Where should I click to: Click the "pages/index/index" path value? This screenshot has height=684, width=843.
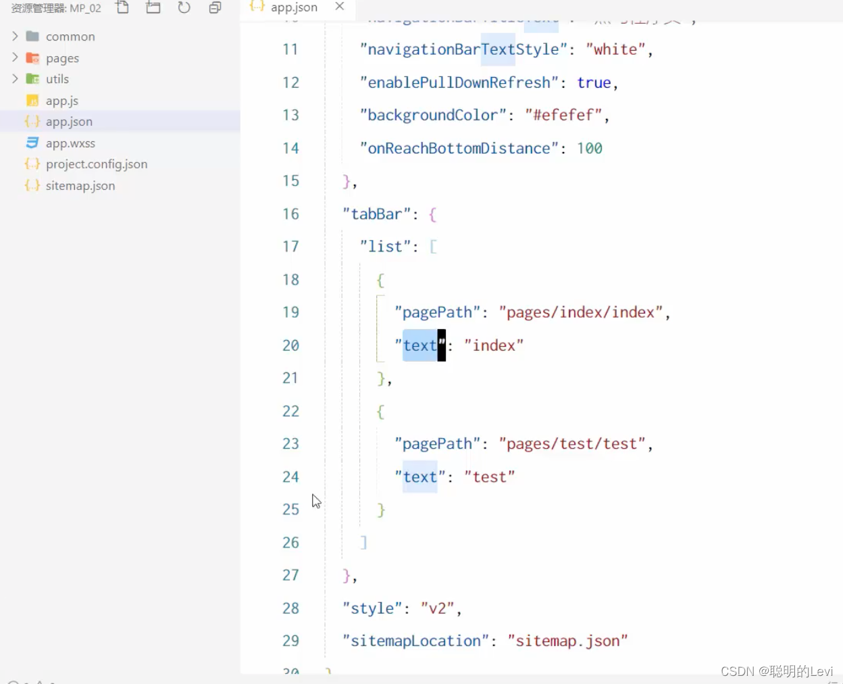[580, 312]
